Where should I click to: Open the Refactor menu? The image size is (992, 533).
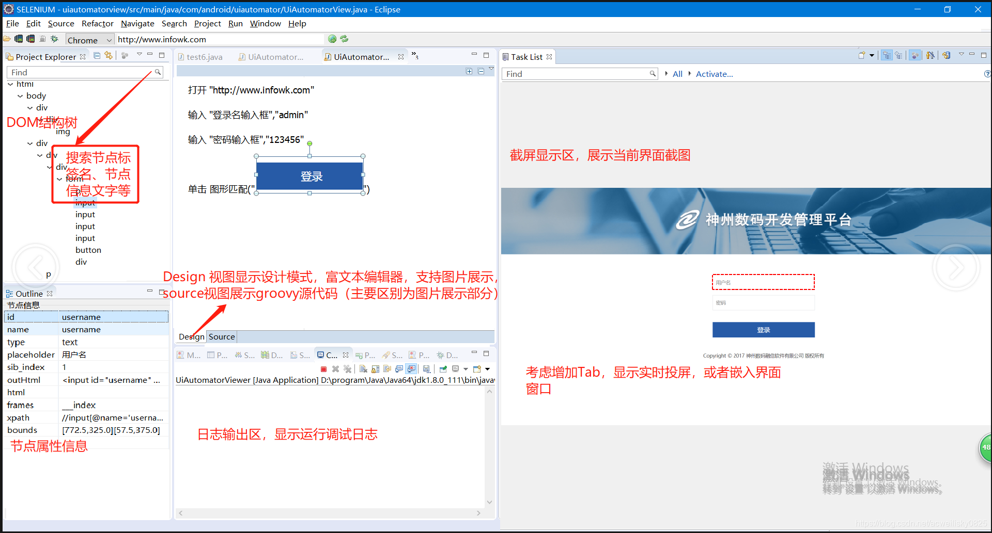(97, 24)
